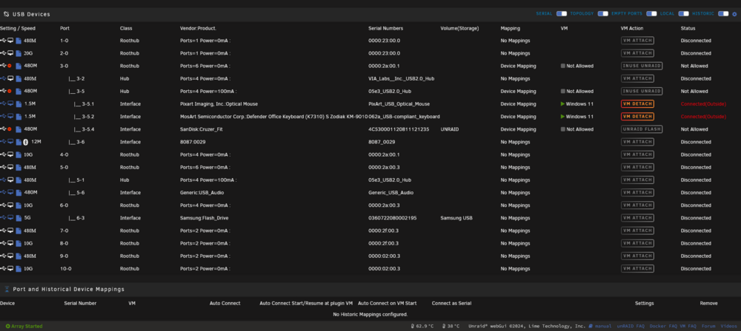Screen dimensions: 741x331
Task: Click INUSE UNRAID button for port 3-0
Action: [641, 66]
